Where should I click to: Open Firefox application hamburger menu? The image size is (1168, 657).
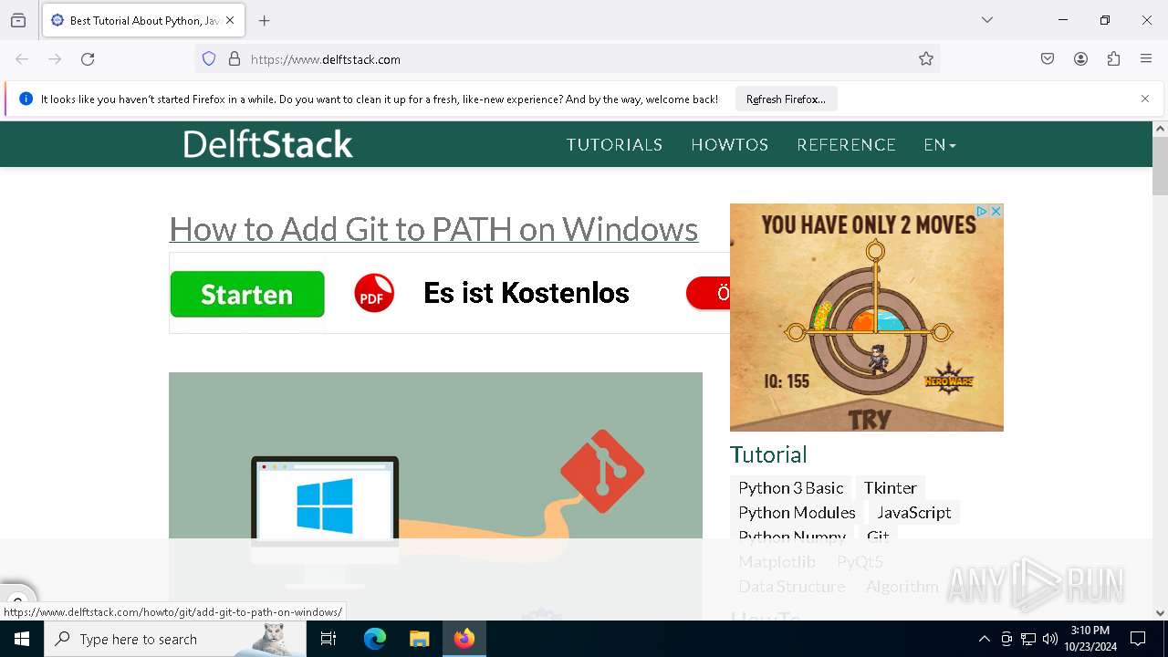1146,59
